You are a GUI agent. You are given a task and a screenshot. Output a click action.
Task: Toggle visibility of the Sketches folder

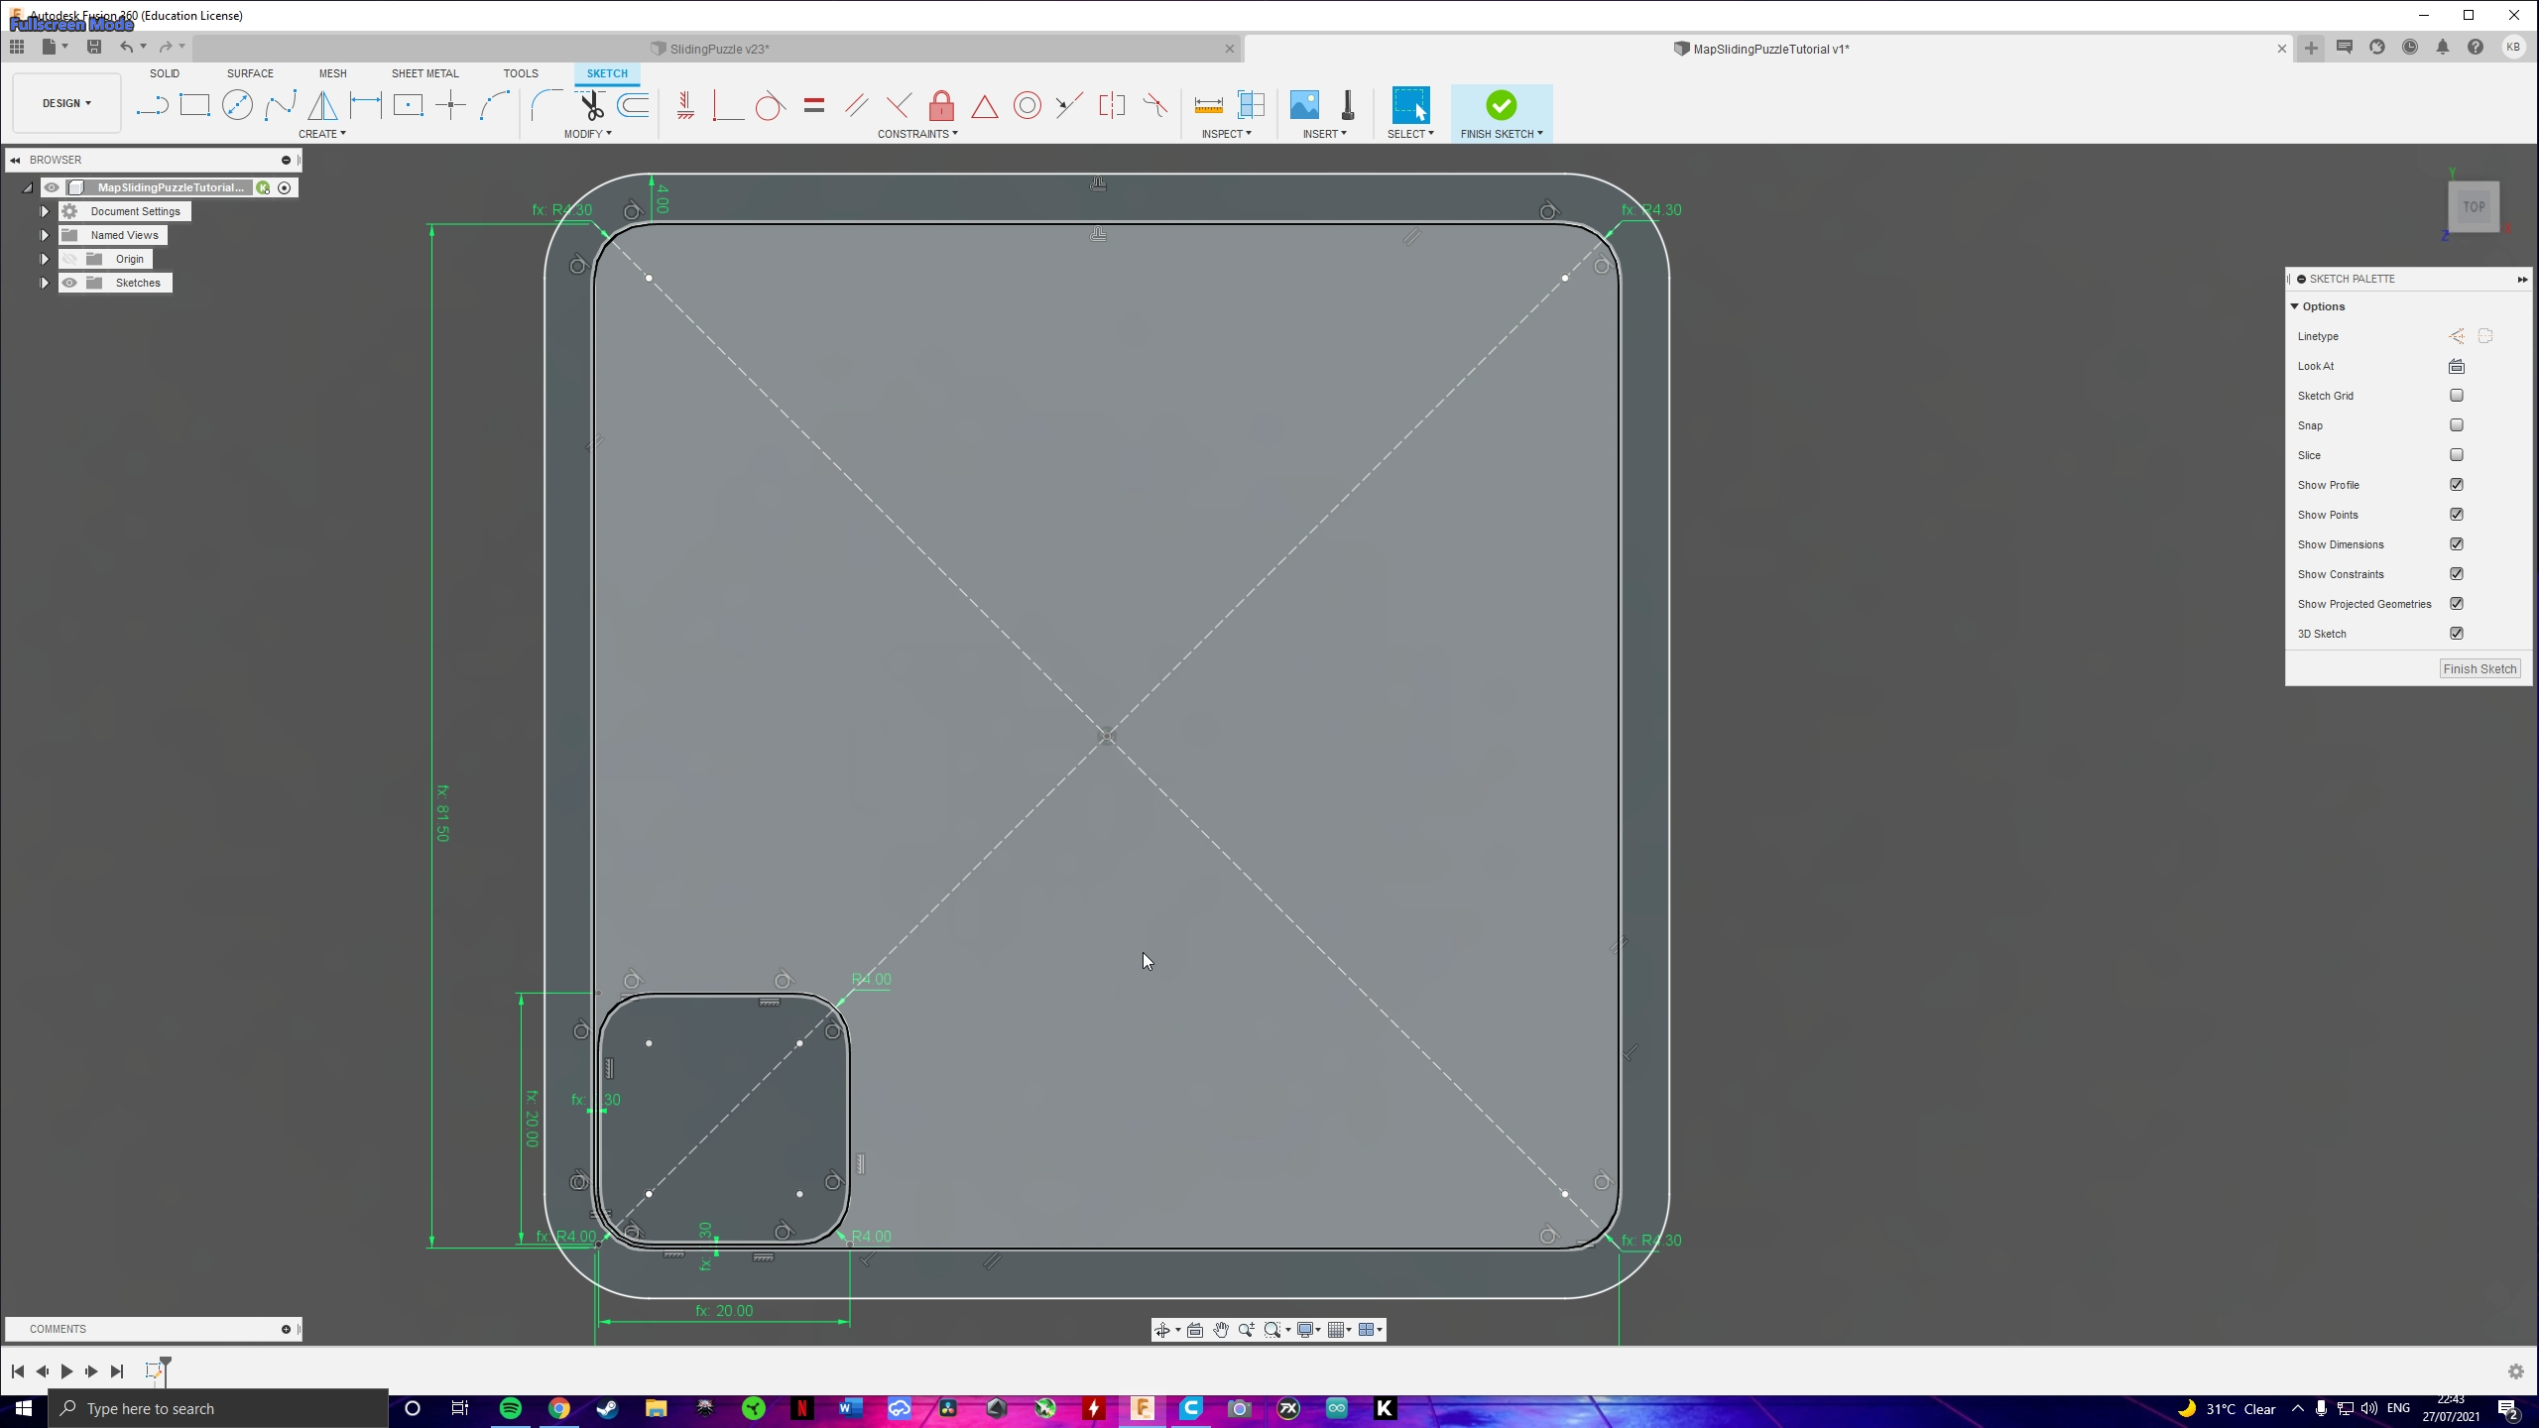click(69, 283)
